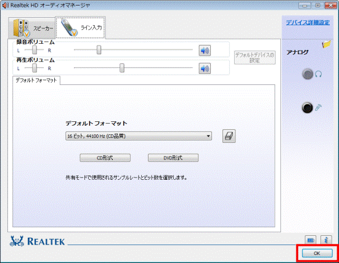Select the ライン入力 tab
This screenshot has height=263, width=339.
(80, 28)
